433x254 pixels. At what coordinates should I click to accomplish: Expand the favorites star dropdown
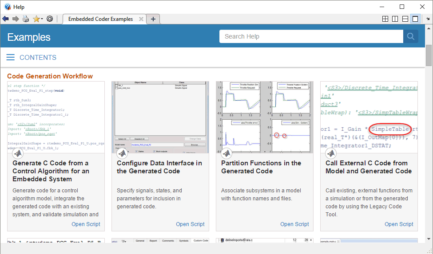pyautogui.click(x=42, y=20)
